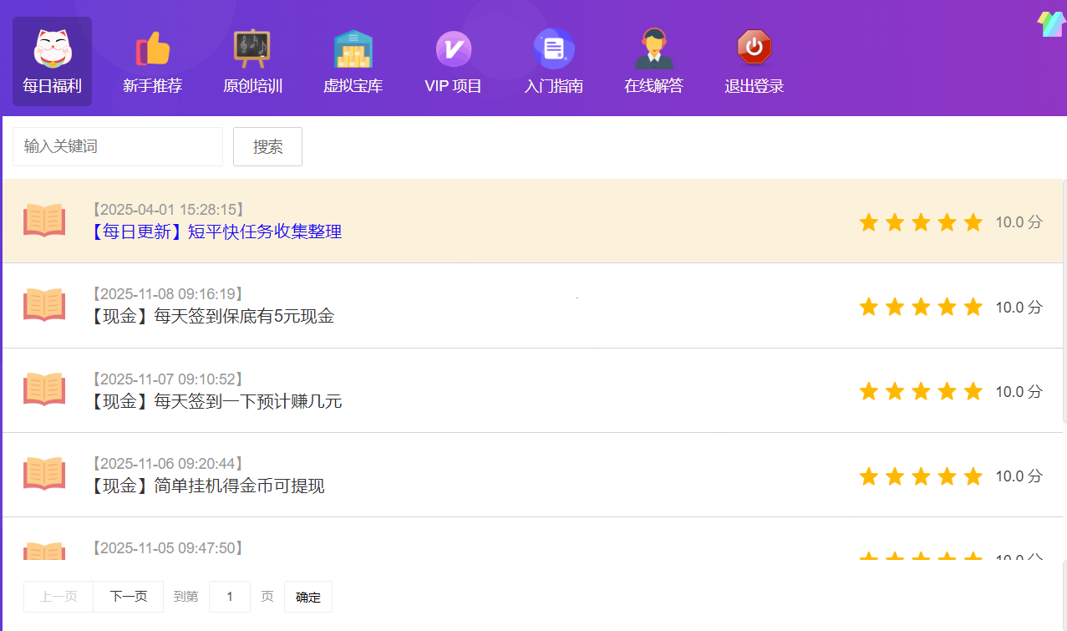Select the VIP项目 V badge icon
The height and width of the screenshot is (631, 1067).
pyautogui.click(x=453, y=48)
